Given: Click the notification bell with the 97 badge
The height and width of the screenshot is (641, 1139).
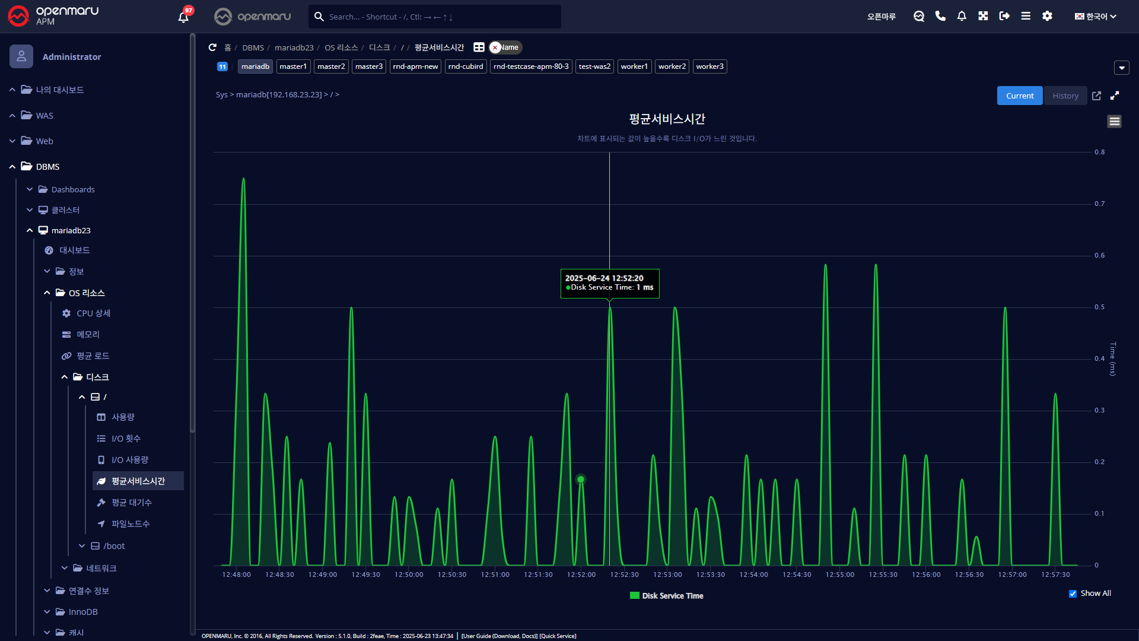Looking at the screenshot, I should [x=183, y=17].
